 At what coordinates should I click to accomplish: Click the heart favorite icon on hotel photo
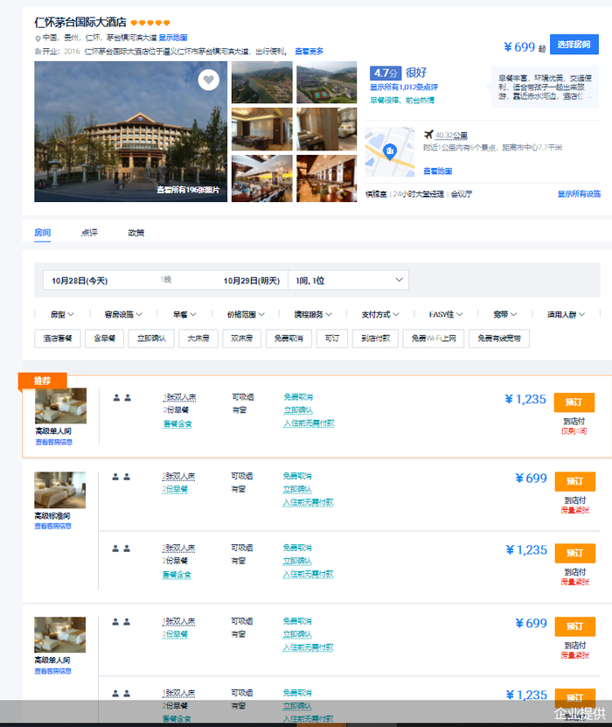pos(208,80)
